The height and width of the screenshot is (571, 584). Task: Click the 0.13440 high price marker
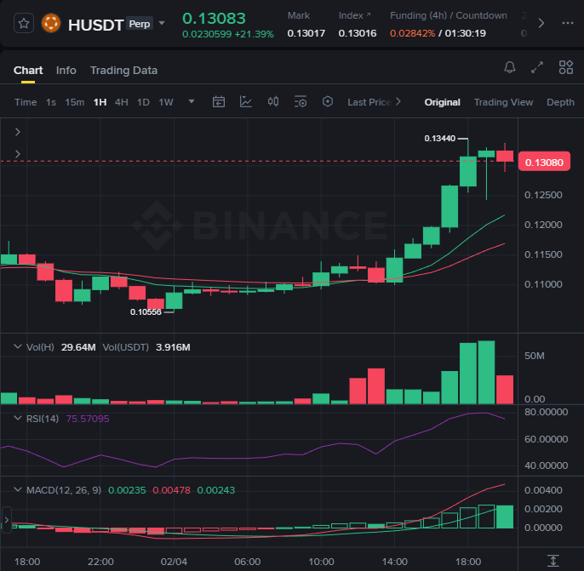point(440,139)
